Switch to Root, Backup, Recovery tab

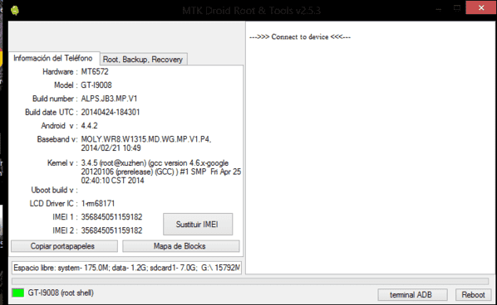(143, 60)
